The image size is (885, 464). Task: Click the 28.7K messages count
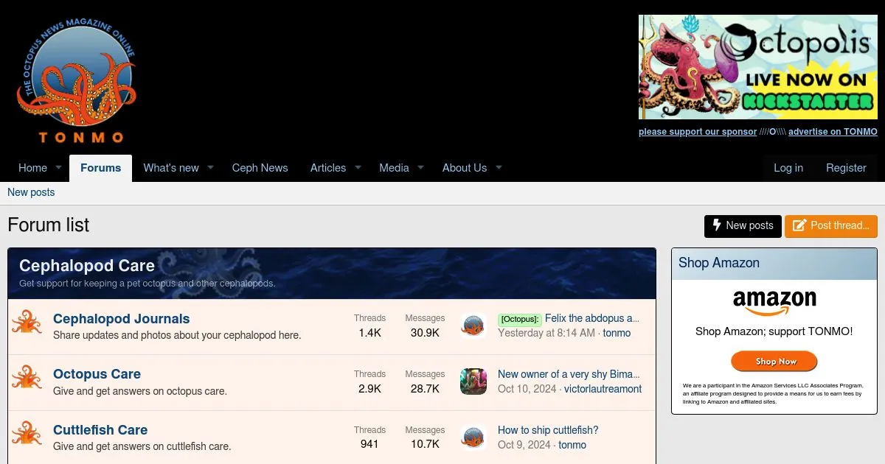click(x=425, y=389)
